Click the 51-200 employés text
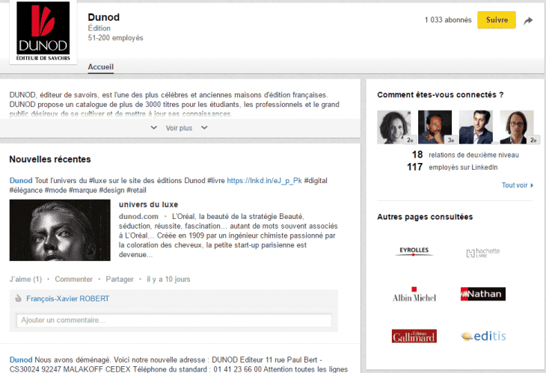The height and width of the screenshot is (373, 546). click(115, 37)
